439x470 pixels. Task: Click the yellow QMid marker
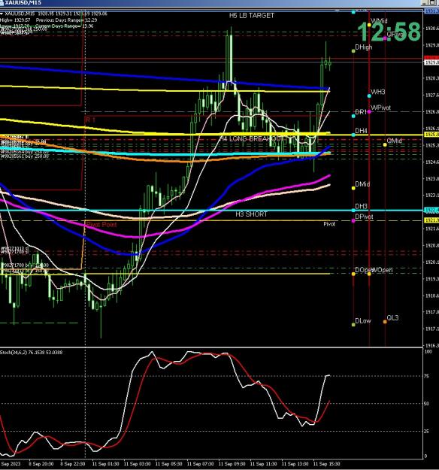[385, 145]
